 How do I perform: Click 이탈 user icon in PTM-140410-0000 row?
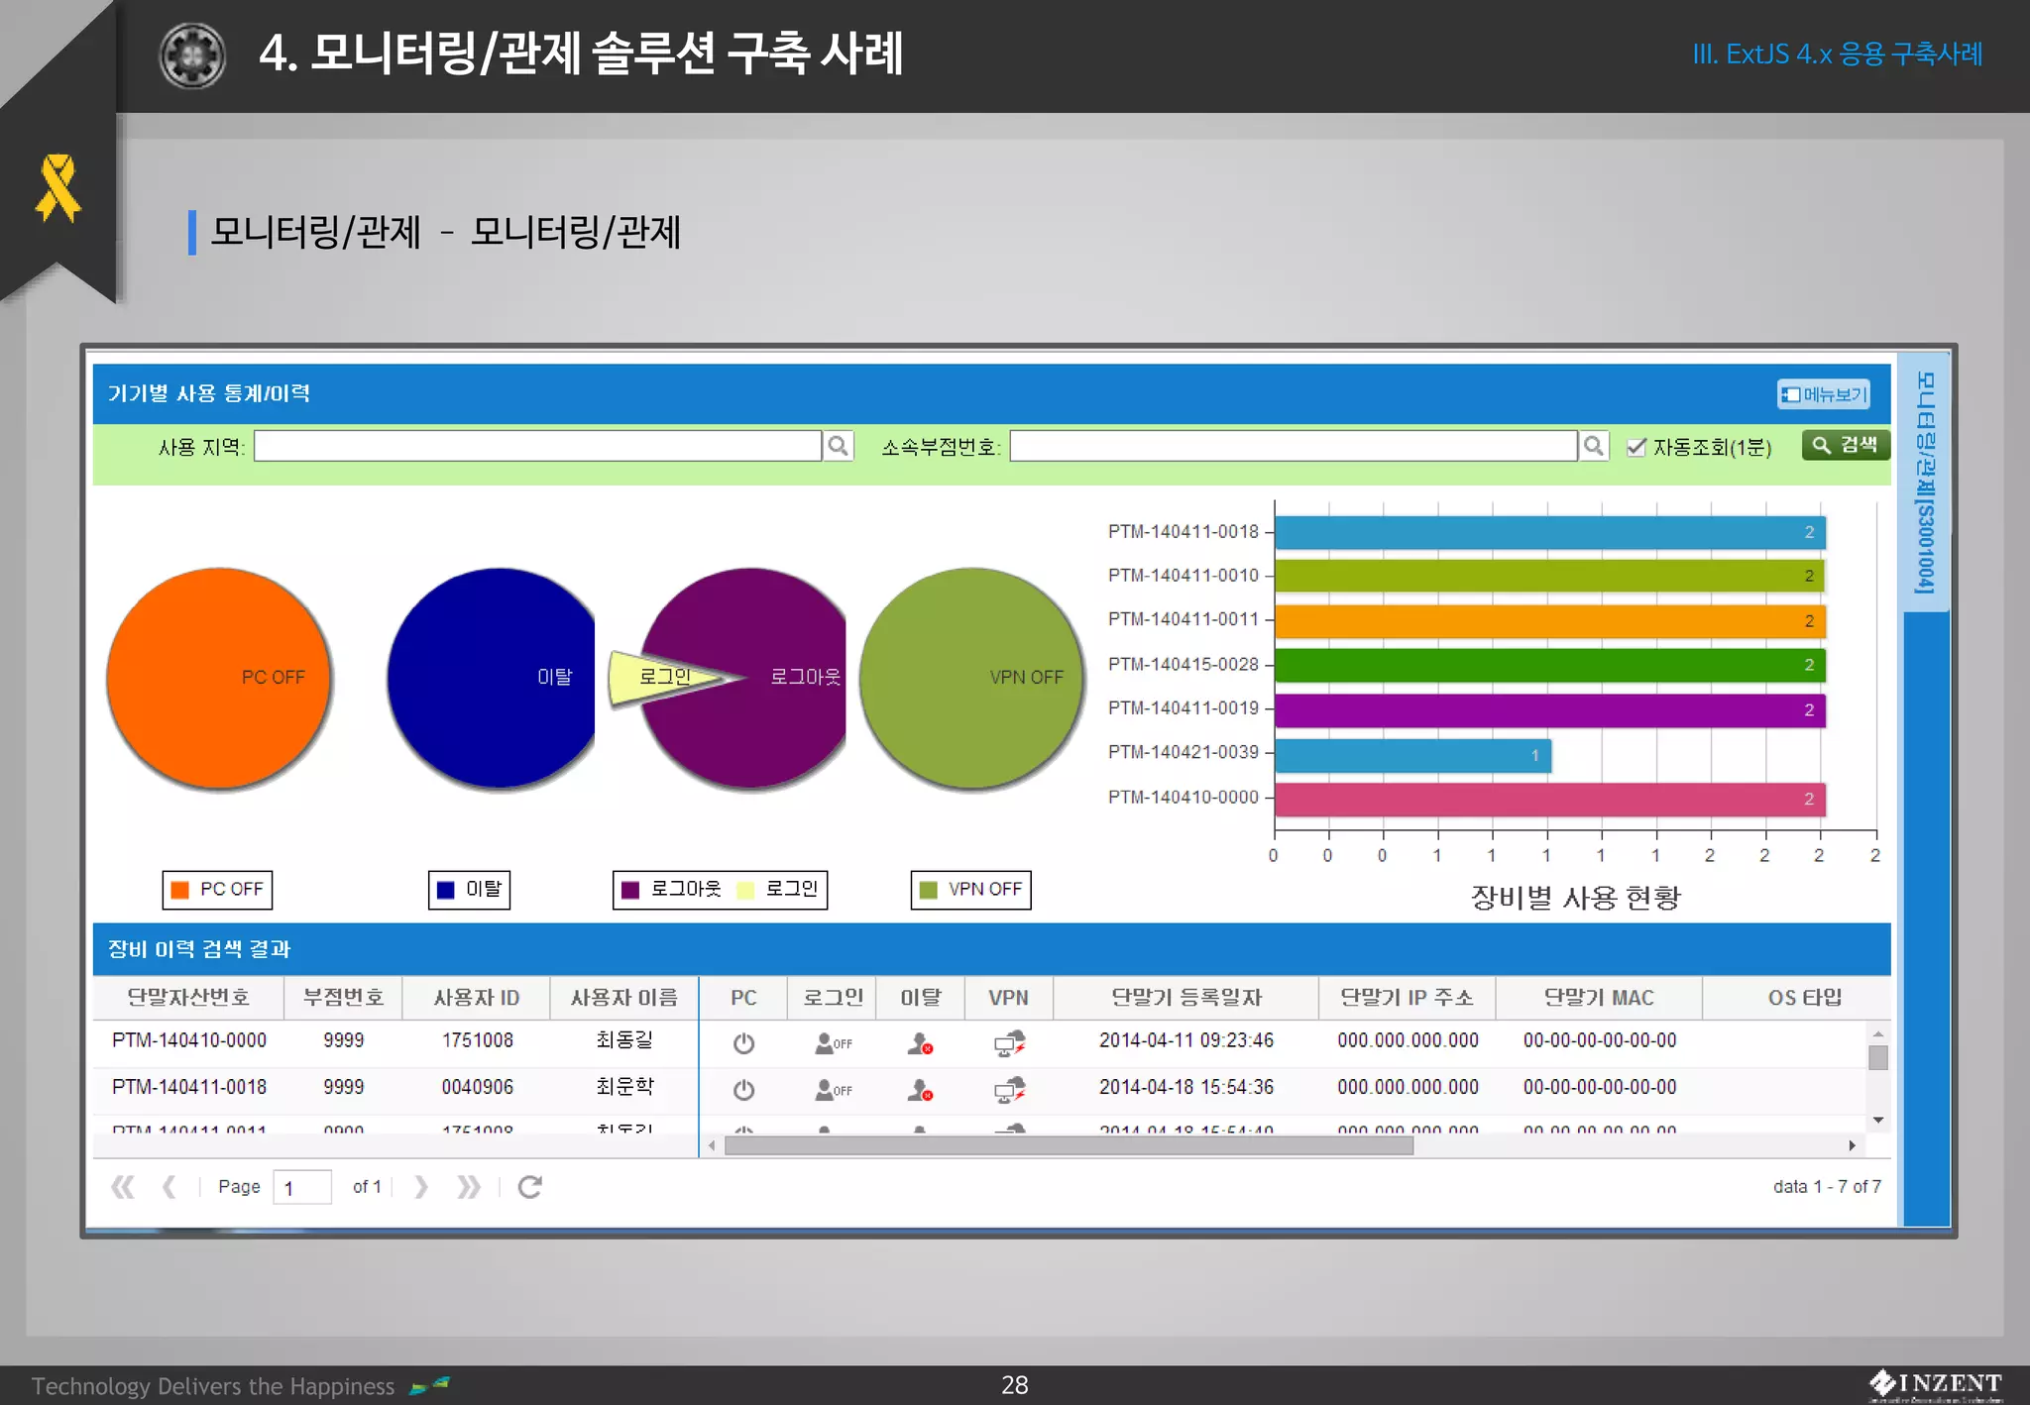[920, 1043]
